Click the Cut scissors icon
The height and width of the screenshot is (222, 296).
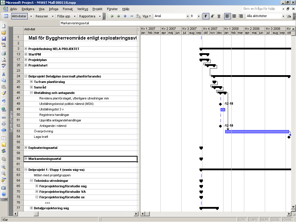3,74
